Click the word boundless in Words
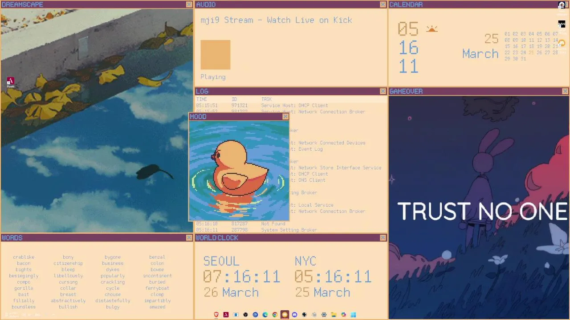The width and height of the screenshot is (570, 320). 24,307
